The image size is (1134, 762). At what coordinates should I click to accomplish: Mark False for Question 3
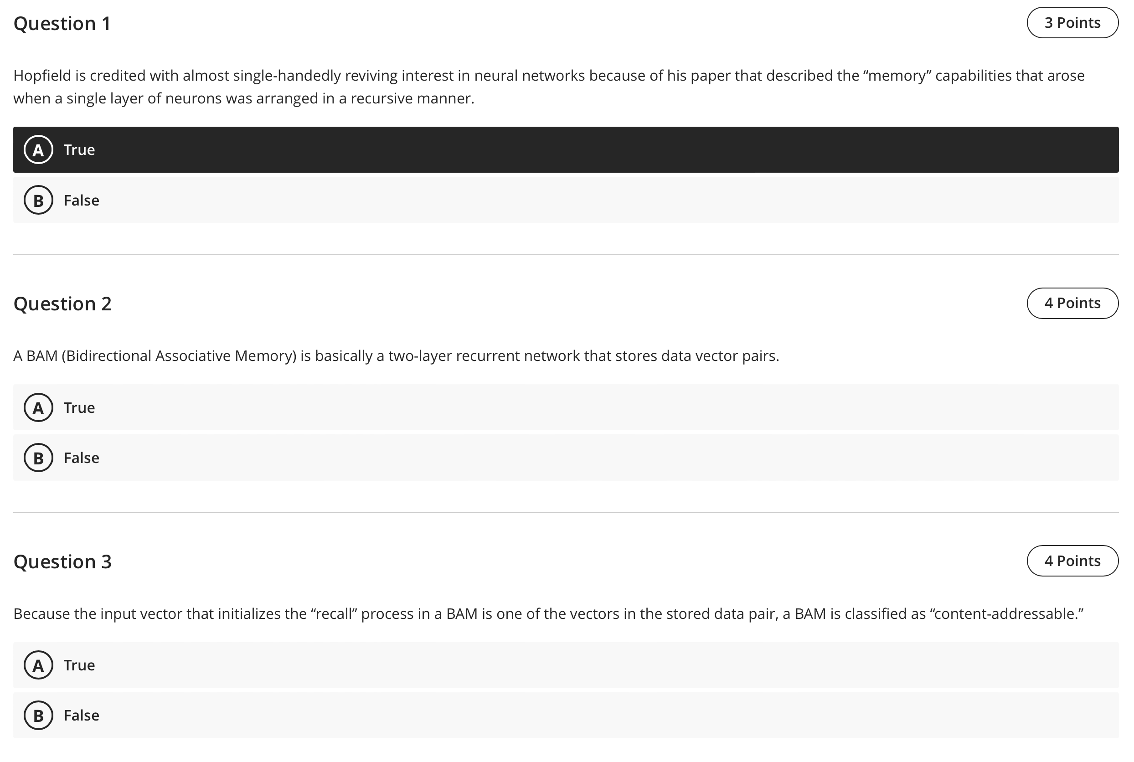tap(566, 716)
